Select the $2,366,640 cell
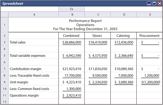The image size is (163, 105). coord(124,56)
